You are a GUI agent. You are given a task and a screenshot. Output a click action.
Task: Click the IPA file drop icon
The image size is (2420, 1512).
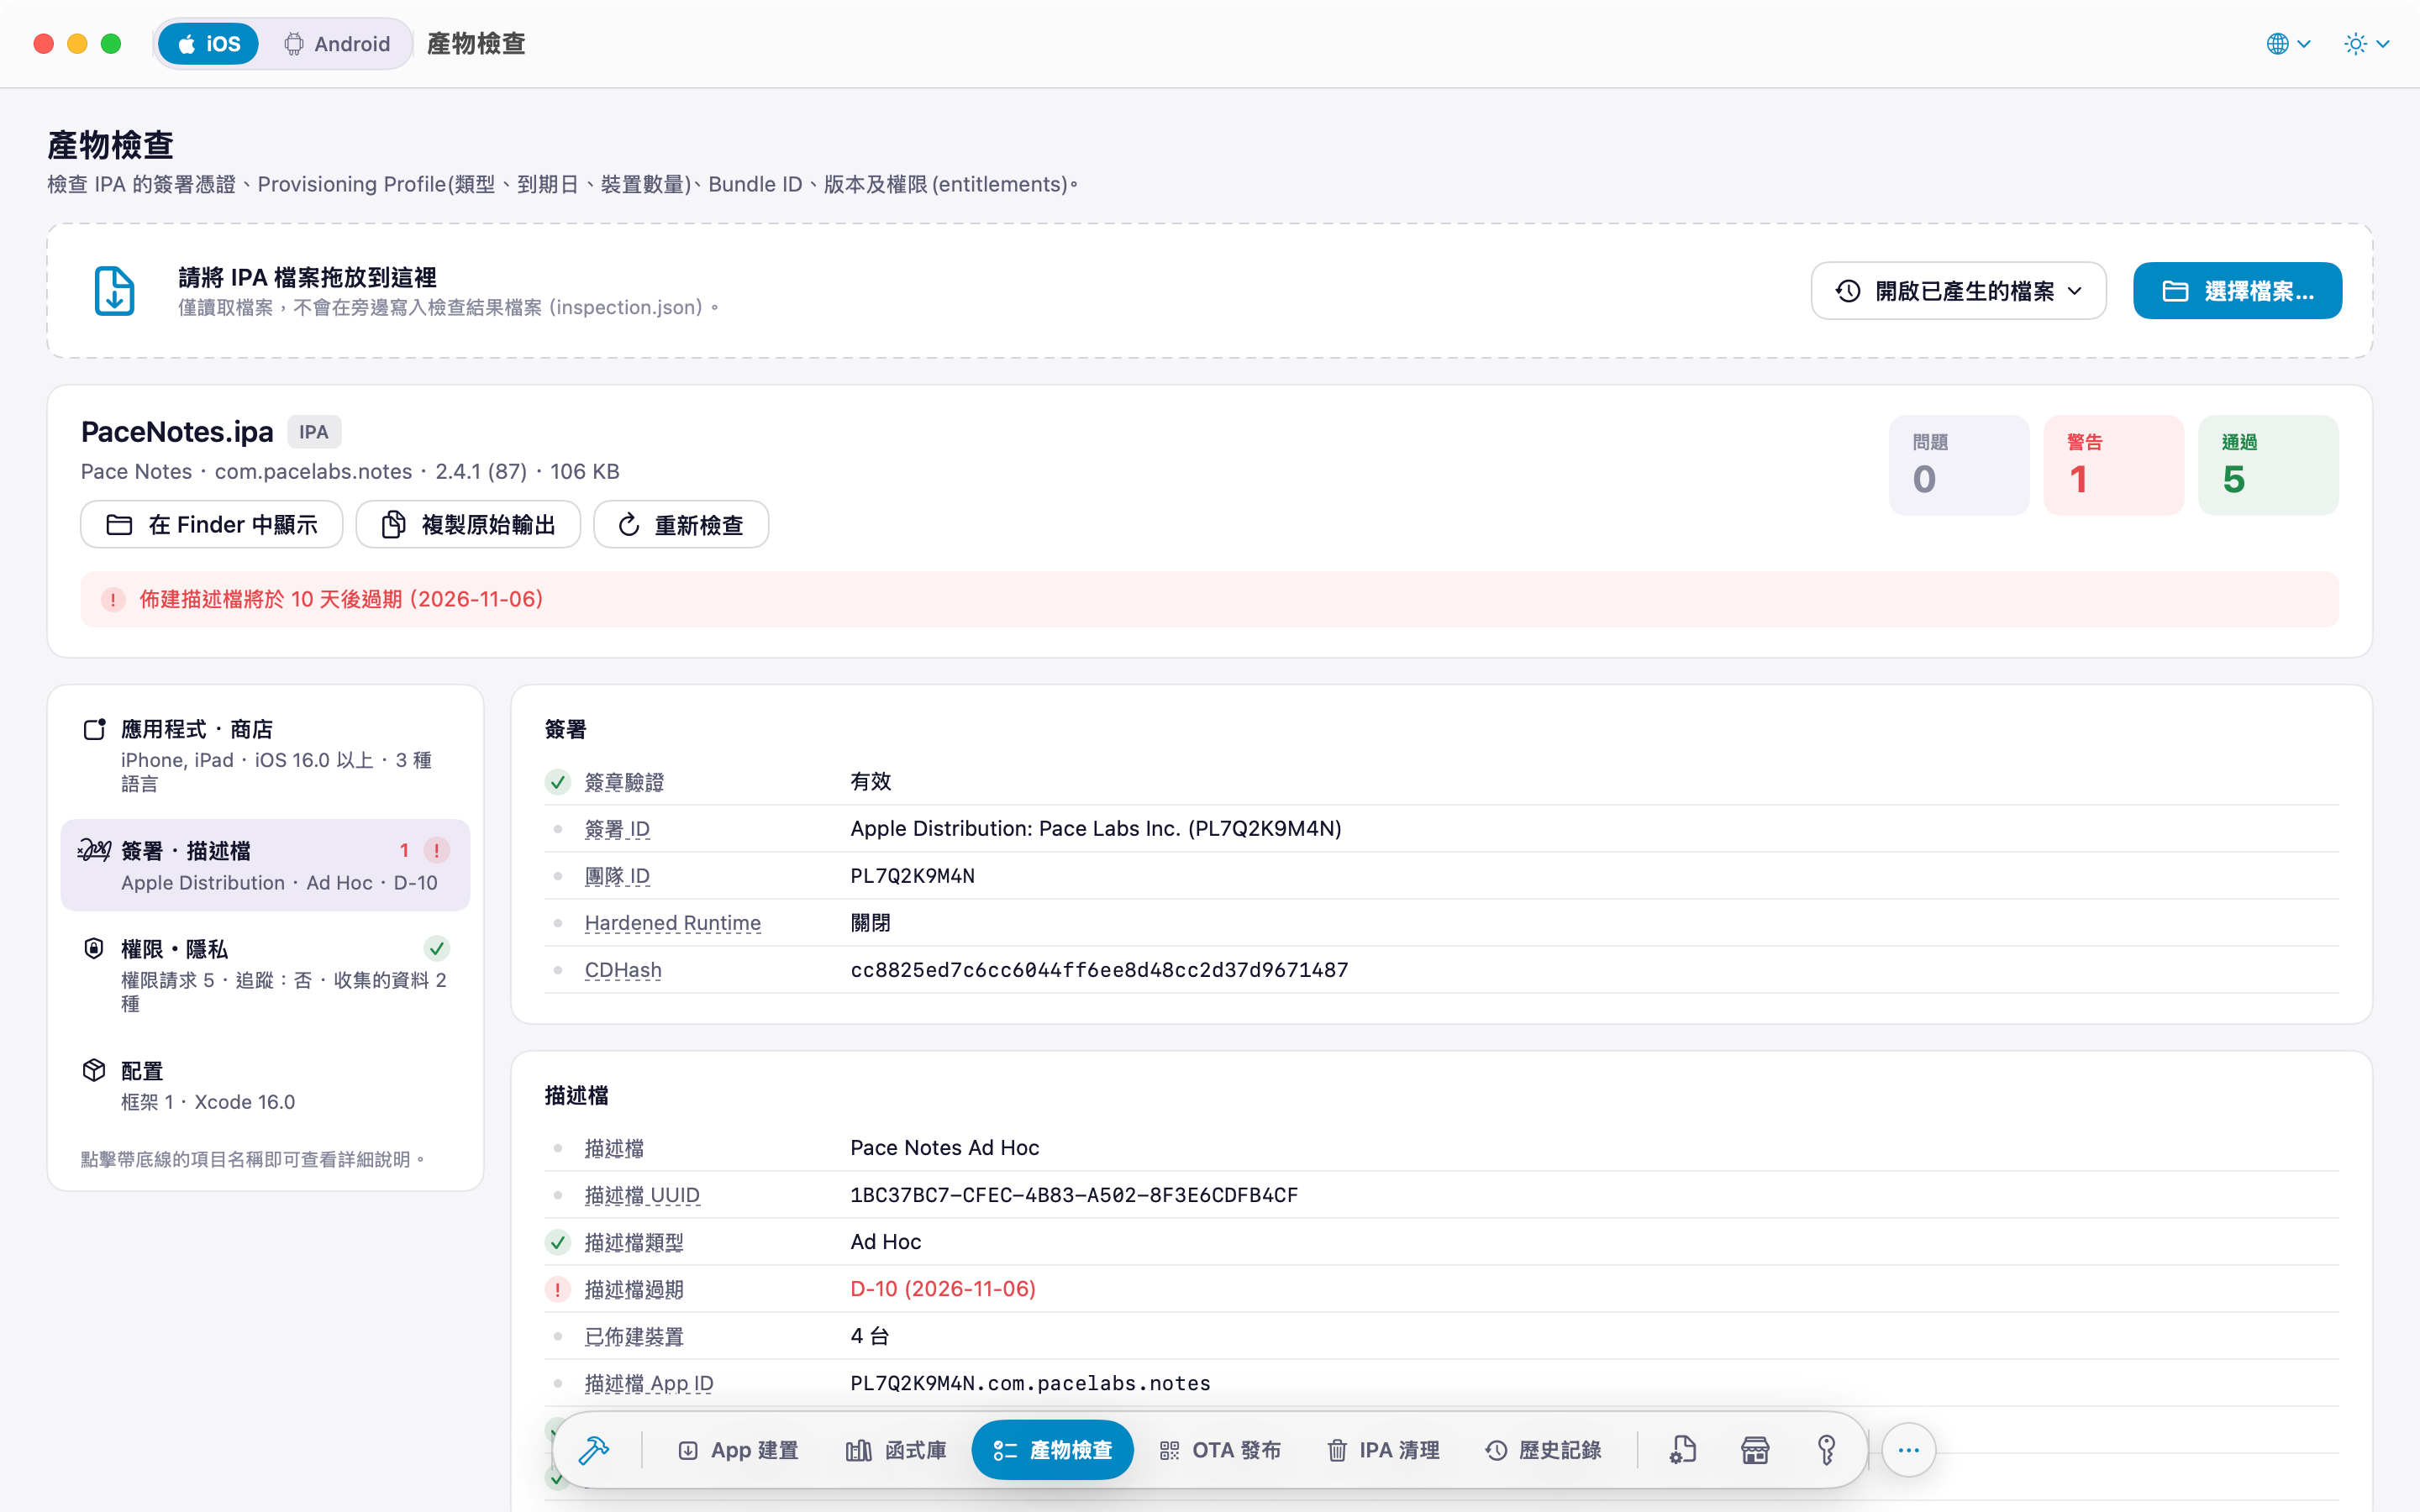[114, 291]
